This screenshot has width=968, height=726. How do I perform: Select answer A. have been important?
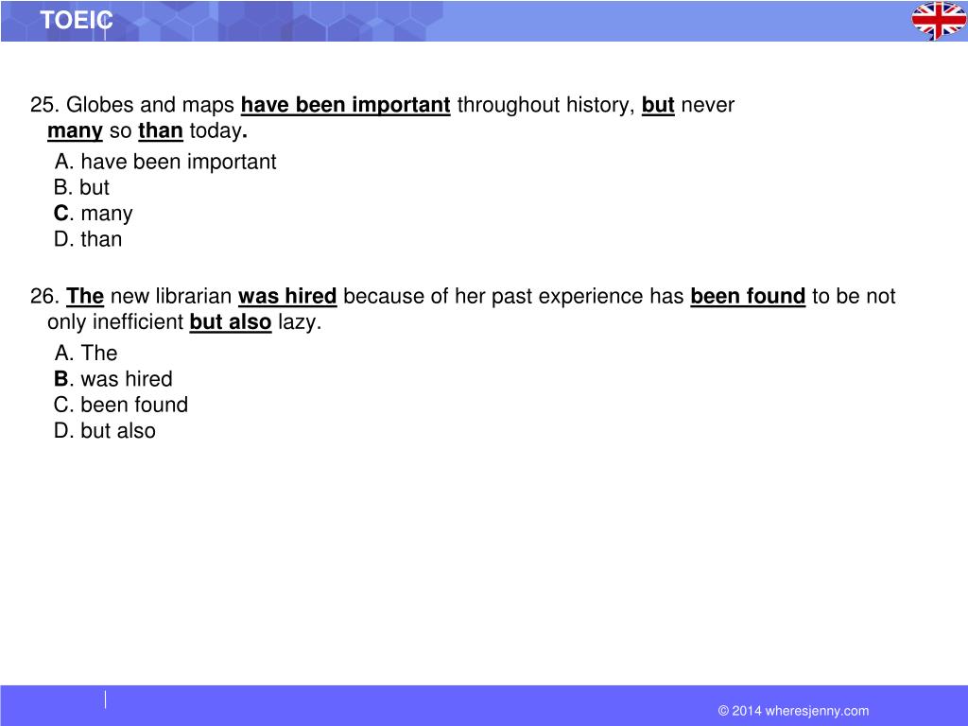[x=164, y=162]
